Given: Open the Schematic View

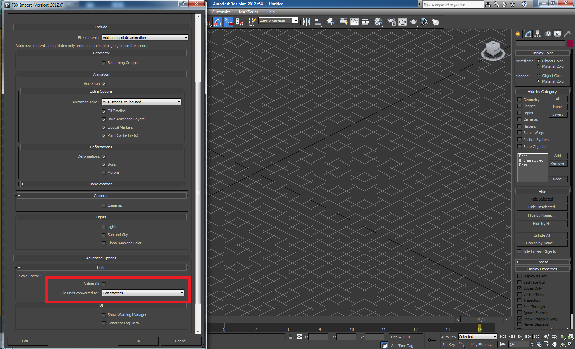Looking at the screenshot, I should tap(366, 22).
